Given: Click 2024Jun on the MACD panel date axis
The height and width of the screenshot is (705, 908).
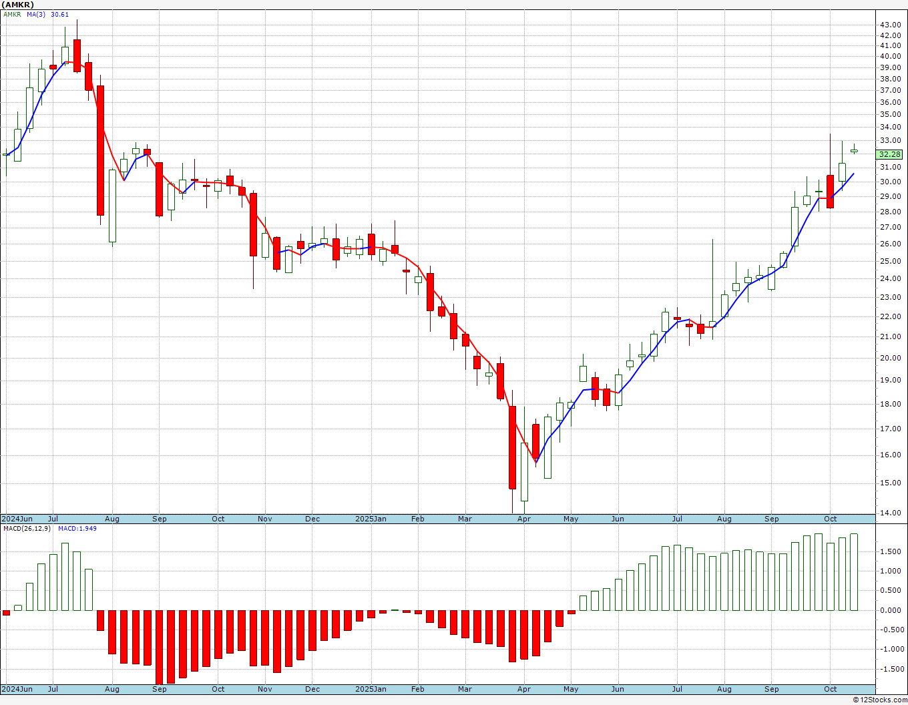Looking at the screenshot, I should click(17, 689).
